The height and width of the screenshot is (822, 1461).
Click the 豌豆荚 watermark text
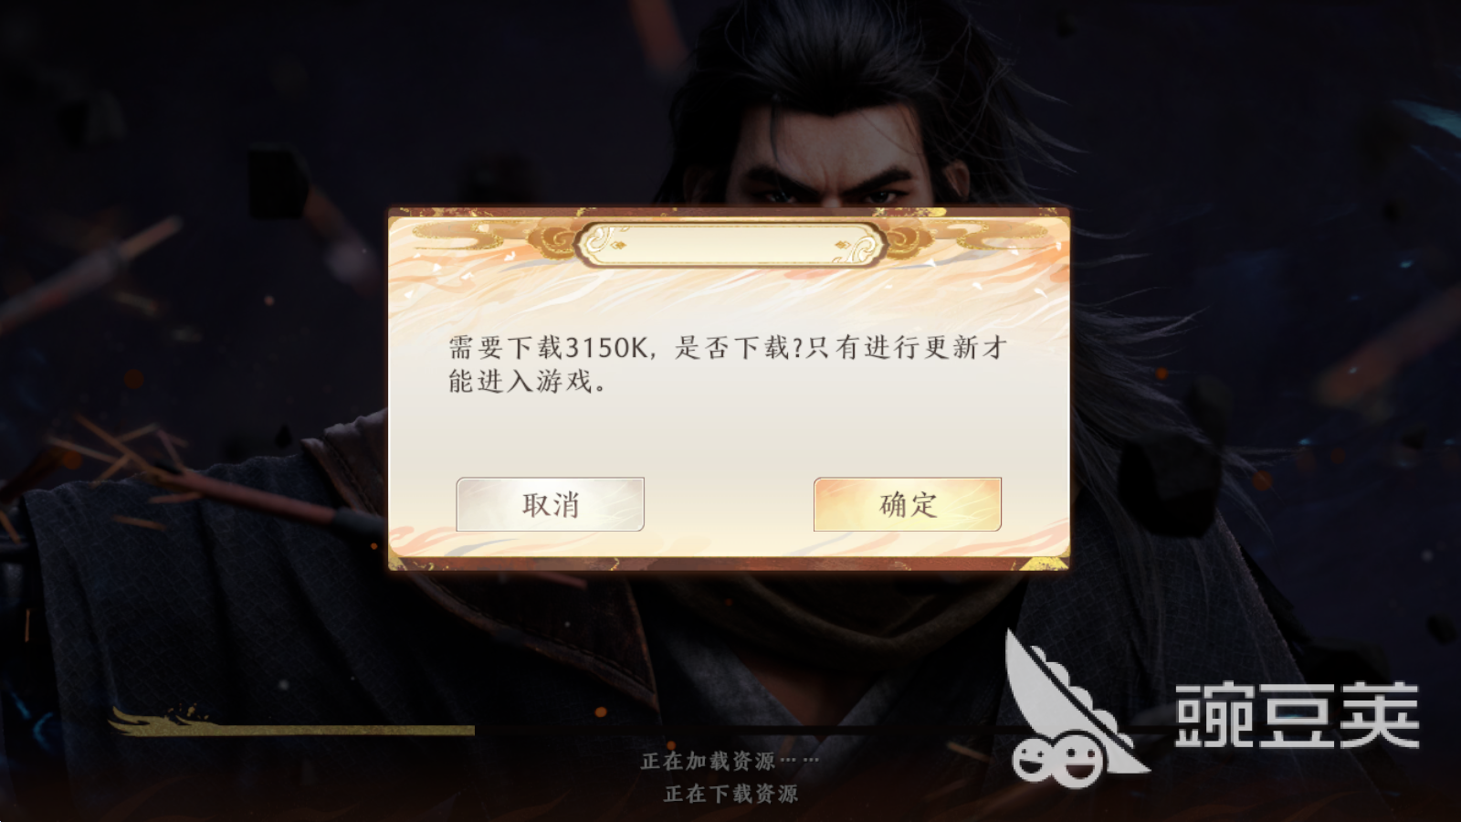point(1297,716)
